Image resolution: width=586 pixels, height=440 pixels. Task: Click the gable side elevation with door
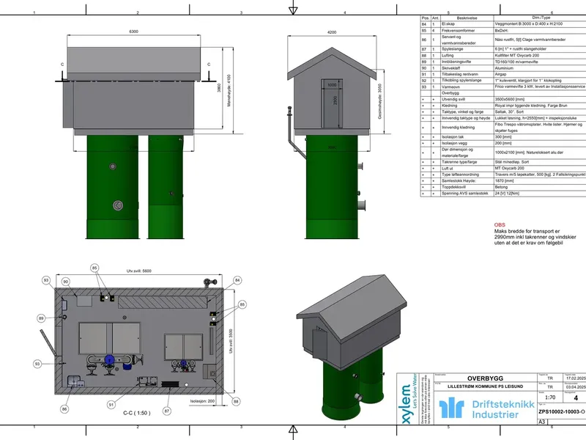pyautogui.click(x=332, y=142)
